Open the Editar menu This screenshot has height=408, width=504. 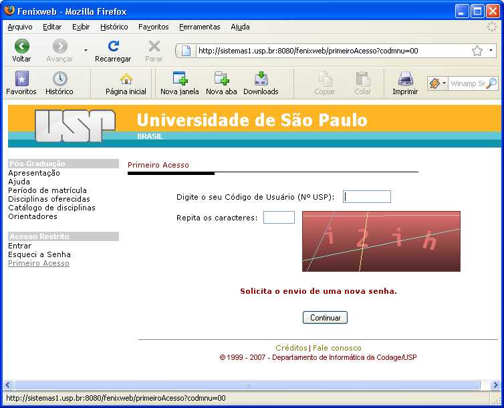(52, 27)
